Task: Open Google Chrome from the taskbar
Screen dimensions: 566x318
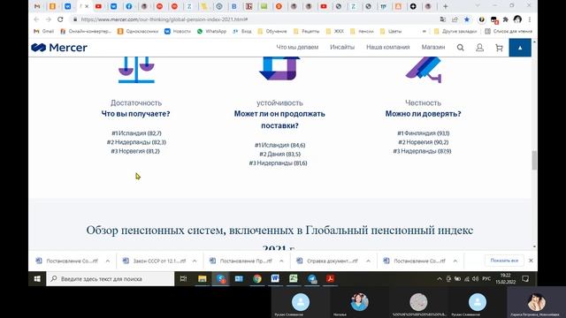Action: point(257,279)
